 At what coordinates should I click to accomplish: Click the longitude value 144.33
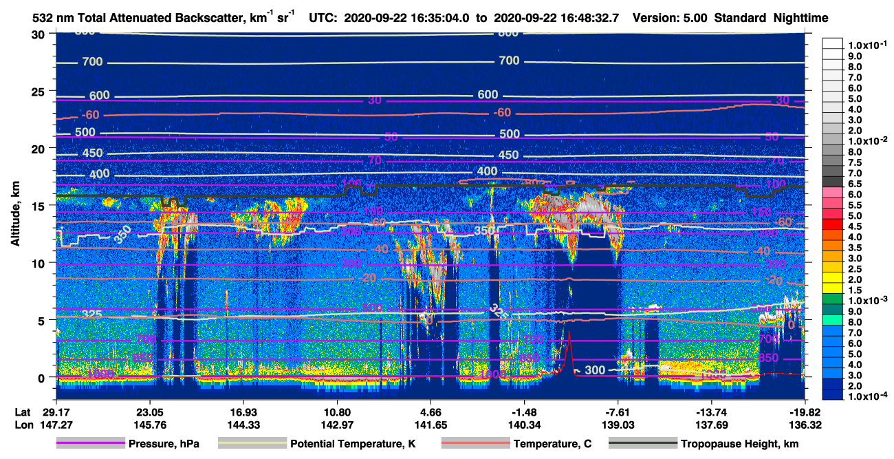tap(243, 425)
